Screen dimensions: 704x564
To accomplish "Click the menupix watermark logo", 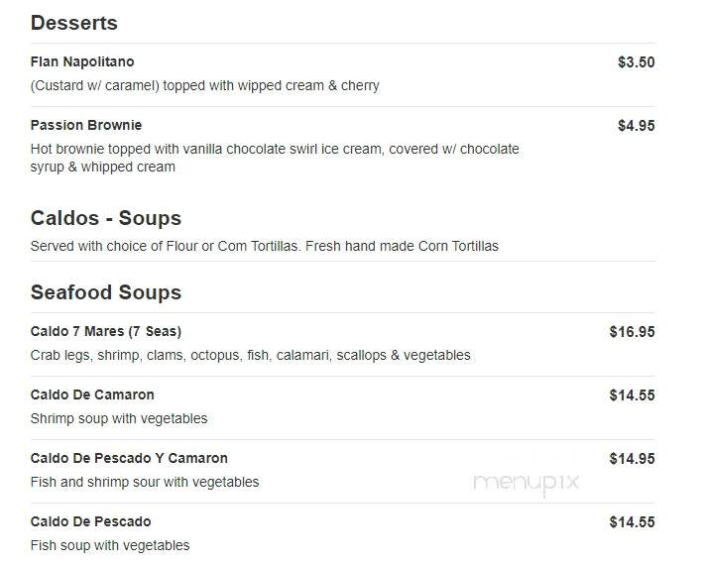I will pos(527,483).
